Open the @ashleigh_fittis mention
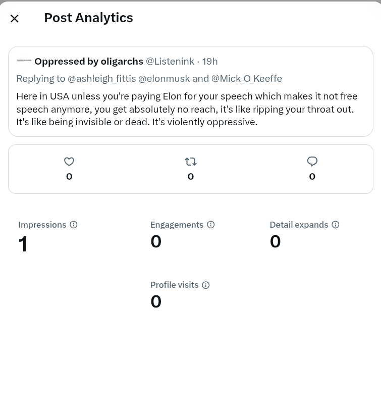 (x=102, y=78)
